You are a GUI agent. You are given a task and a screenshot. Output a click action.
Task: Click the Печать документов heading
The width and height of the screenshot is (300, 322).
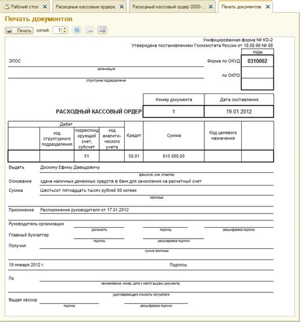tap(39, 19)
